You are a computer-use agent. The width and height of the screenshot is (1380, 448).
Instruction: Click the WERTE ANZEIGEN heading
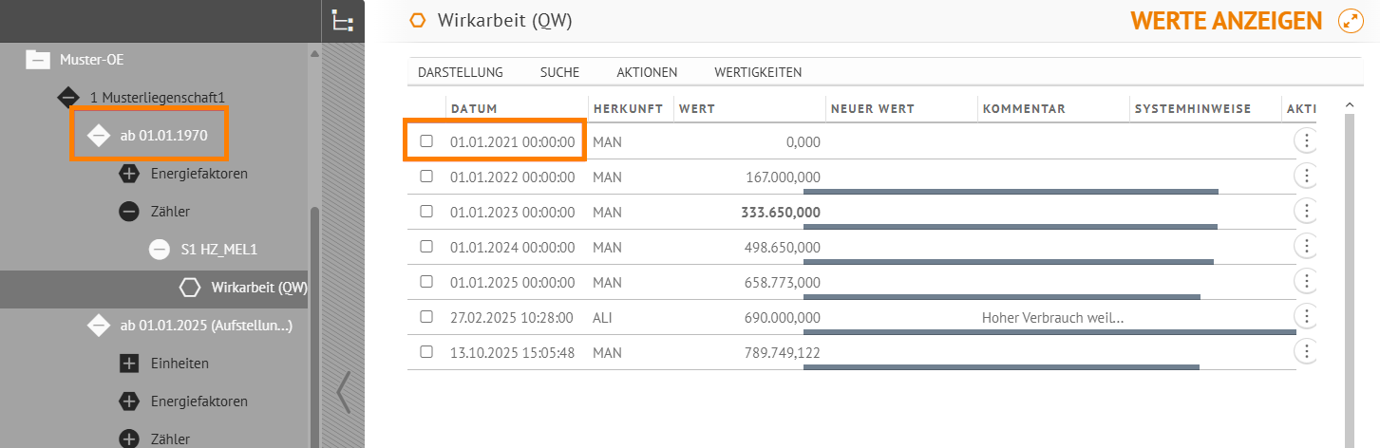1226,22
